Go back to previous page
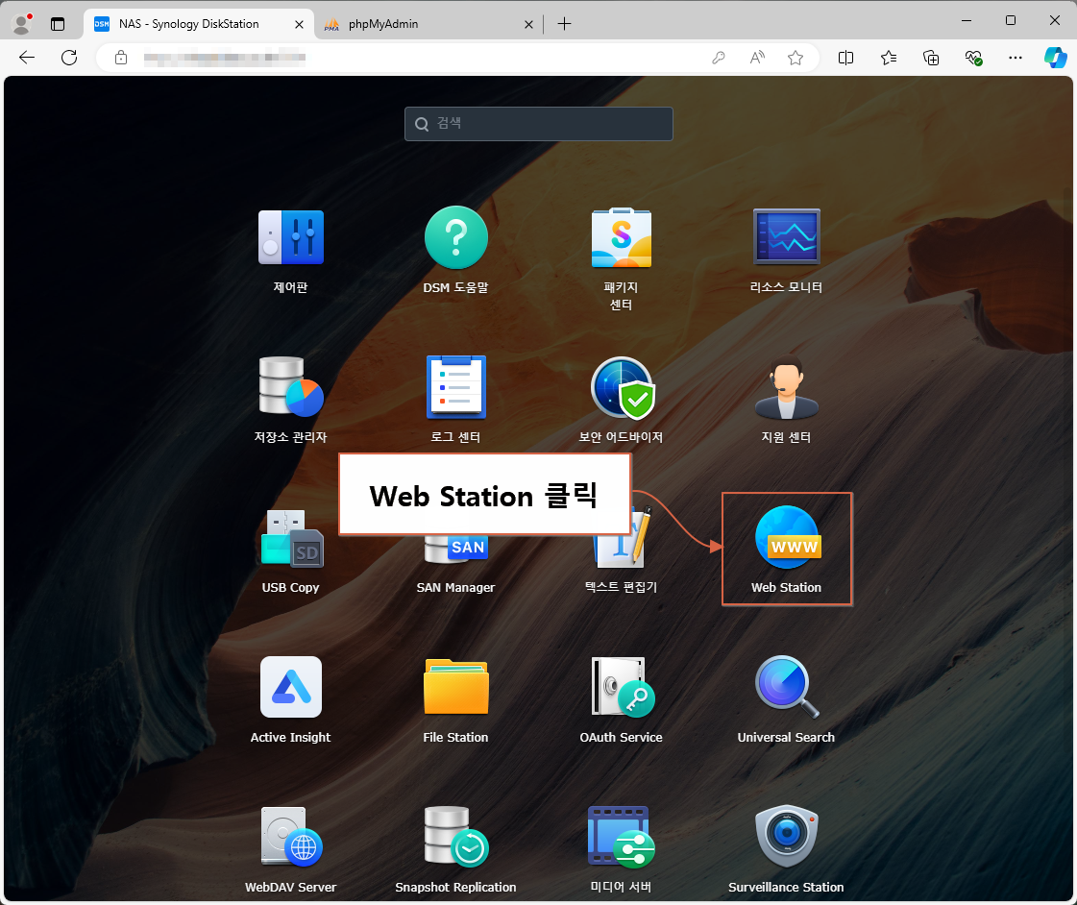The width and height of the screenshot is (1077, 905). coord(27,58)
